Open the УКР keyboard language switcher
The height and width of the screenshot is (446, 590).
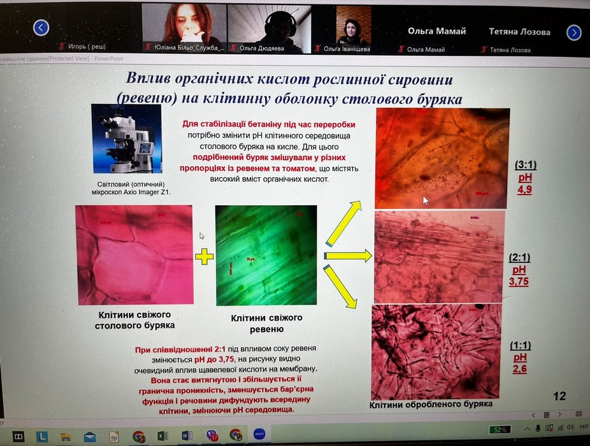(582, 428)
